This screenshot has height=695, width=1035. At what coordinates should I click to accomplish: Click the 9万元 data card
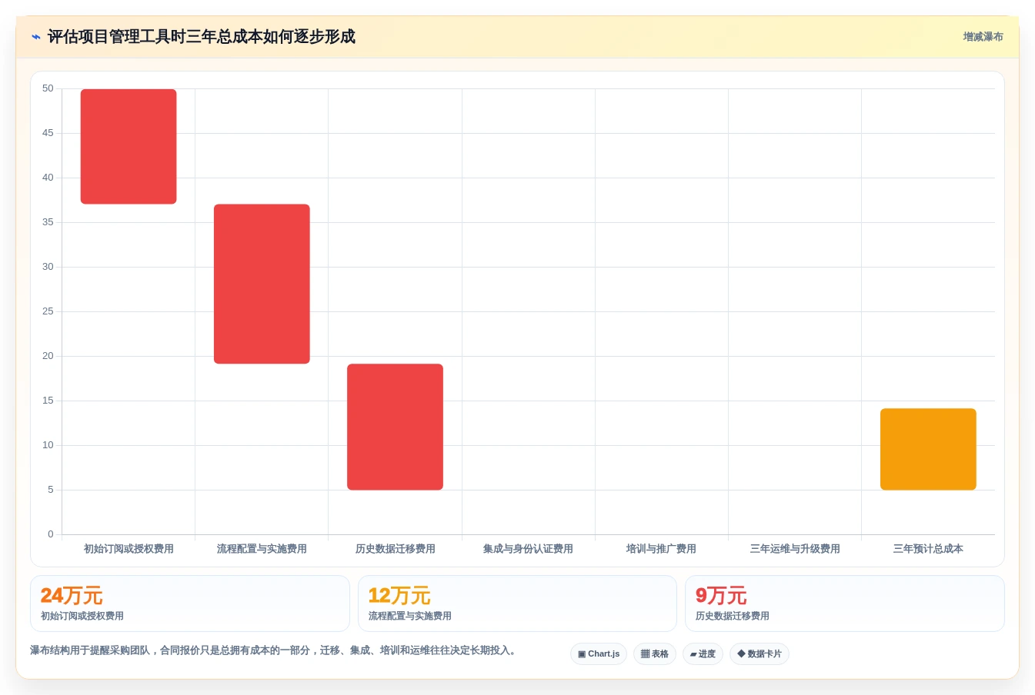pos(845,604)
